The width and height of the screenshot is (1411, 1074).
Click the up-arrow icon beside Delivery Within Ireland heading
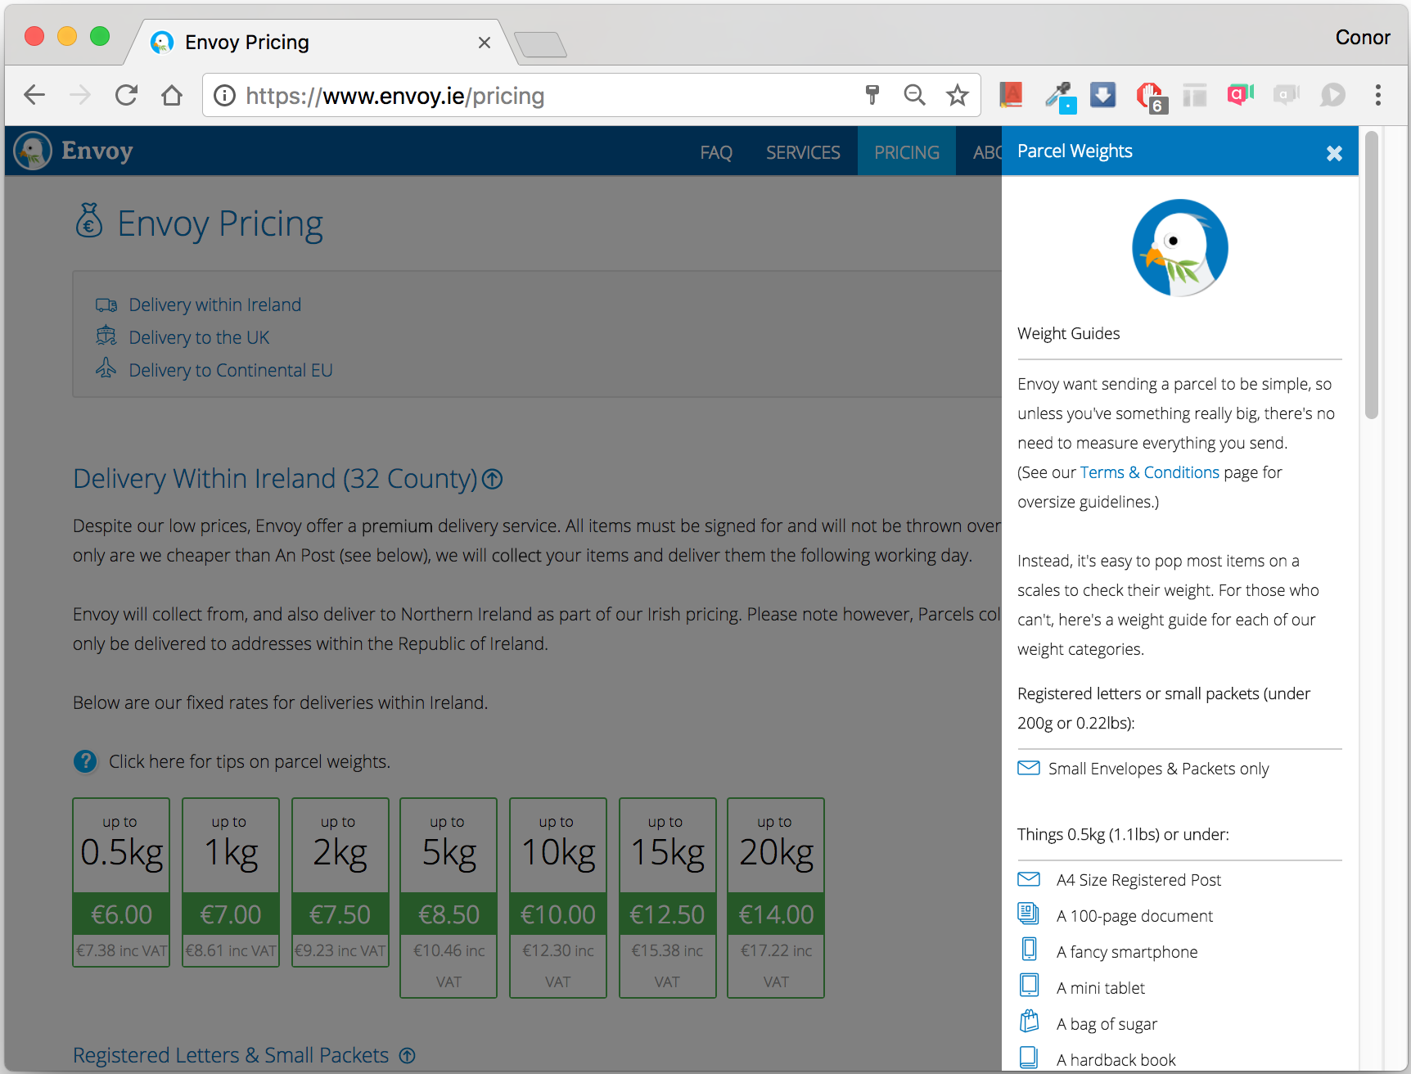pos(492,479)
